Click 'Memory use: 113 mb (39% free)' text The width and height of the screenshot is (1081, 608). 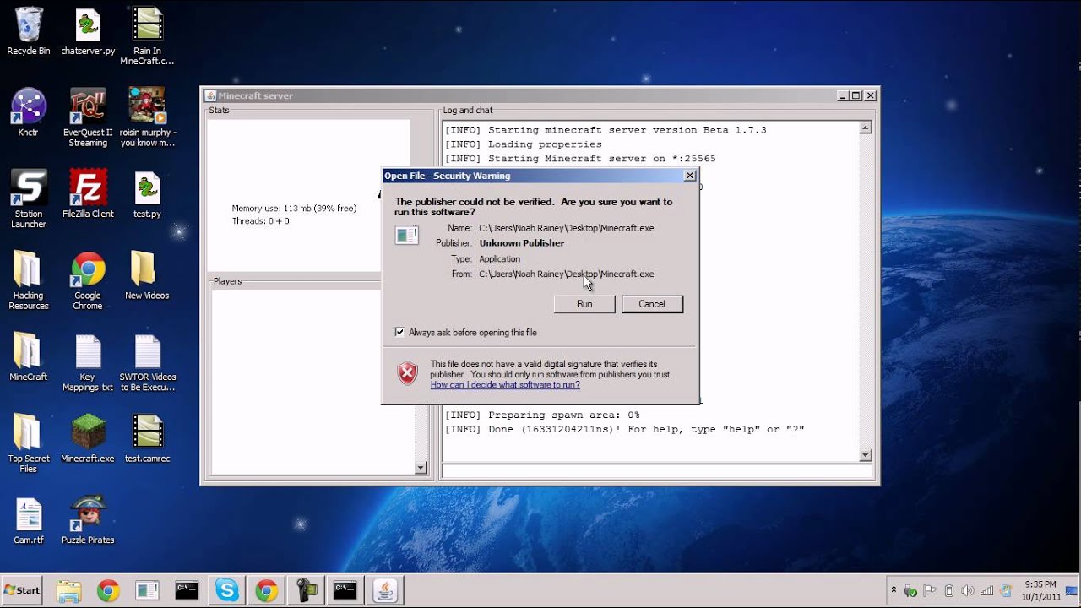point(294,209)
